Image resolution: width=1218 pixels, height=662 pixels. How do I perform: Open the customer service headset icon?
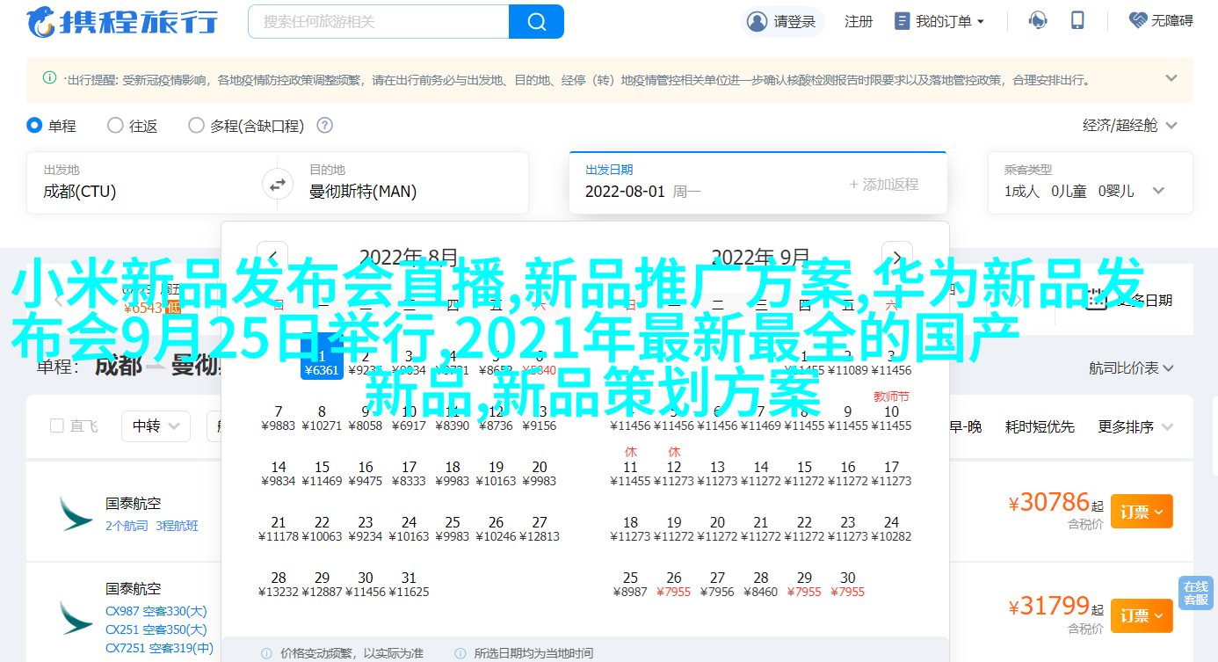(1038, 21)
